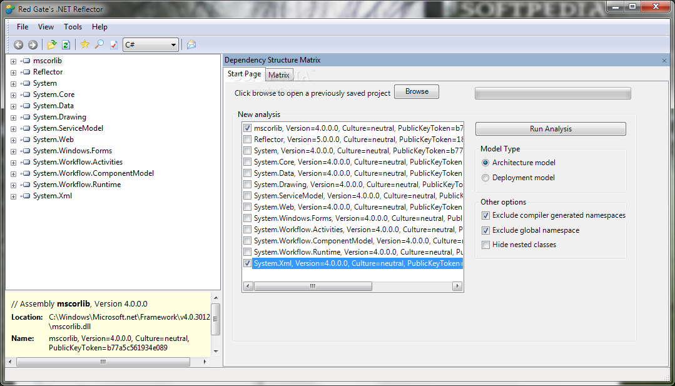Click the System.Web assembly icon in the tree
Viewport: 675px width, 386px height.
26,140
